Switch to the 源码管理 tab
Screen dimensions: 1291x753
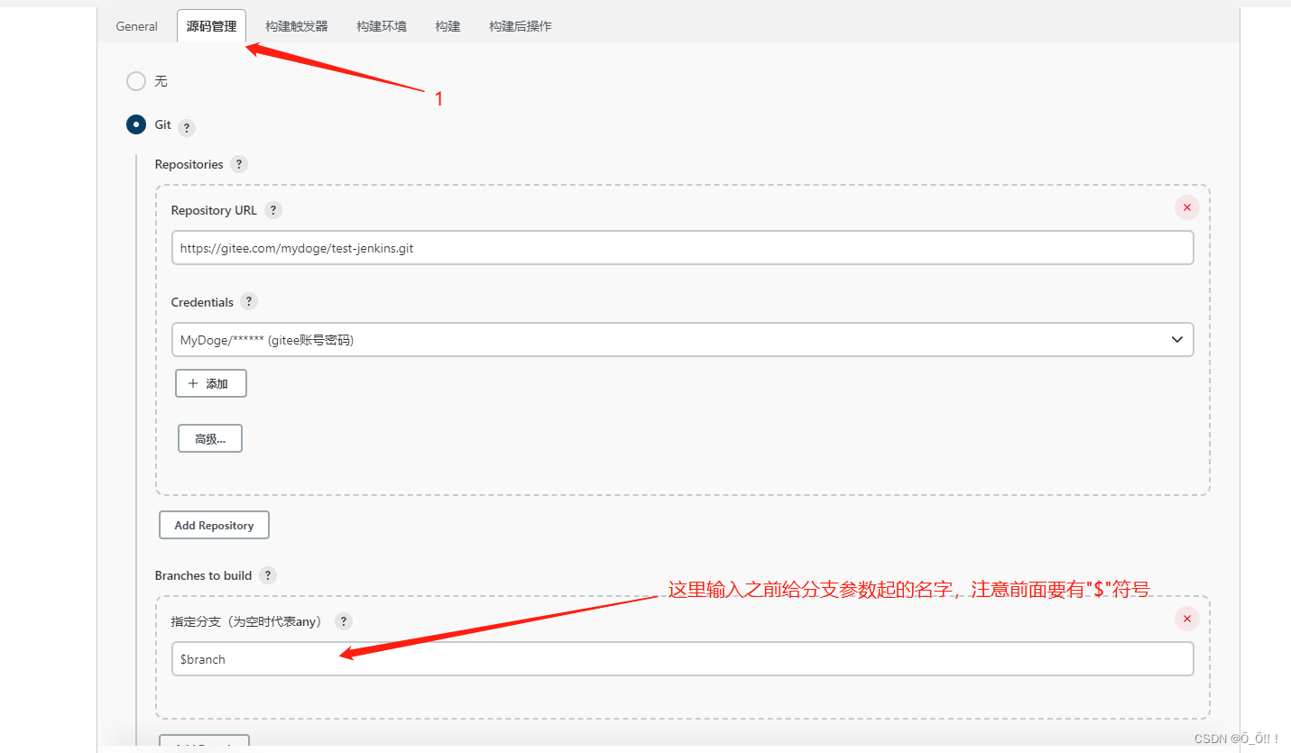(211, 26)
